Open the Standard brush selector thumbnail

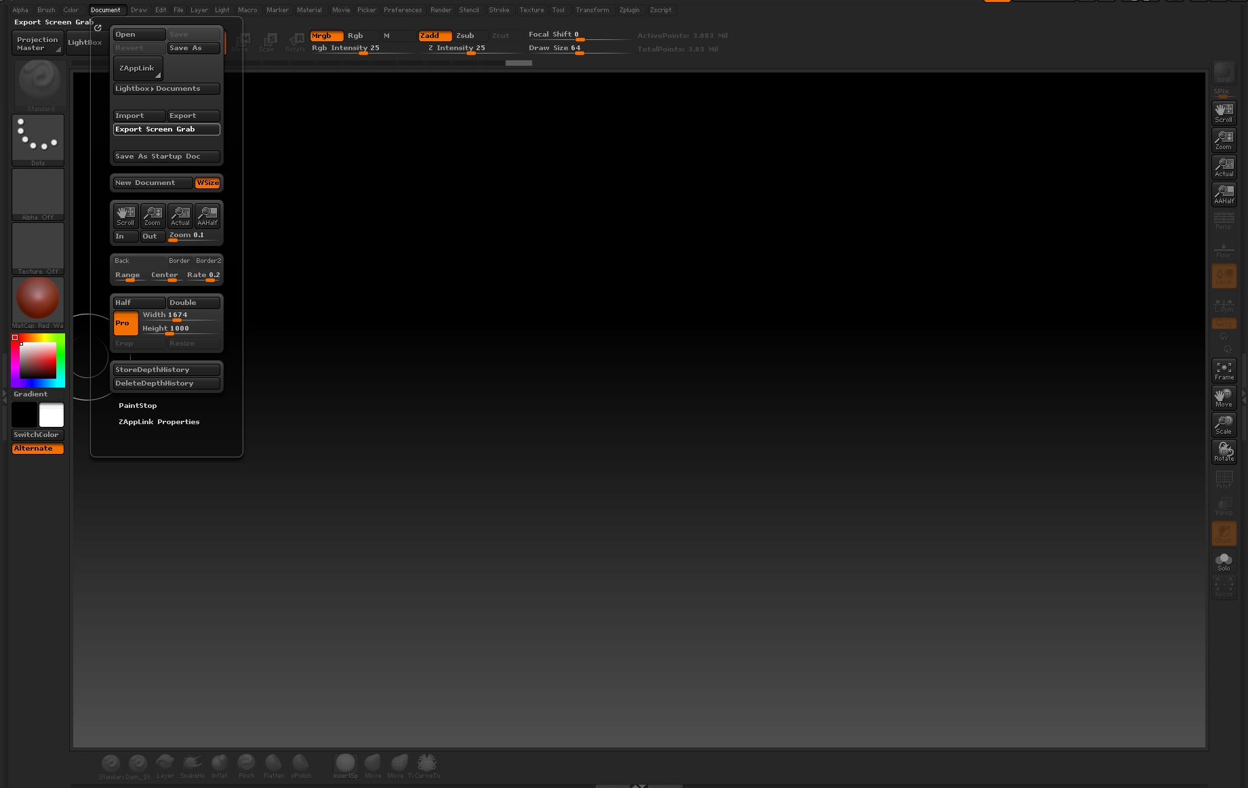tap(40, 85)
